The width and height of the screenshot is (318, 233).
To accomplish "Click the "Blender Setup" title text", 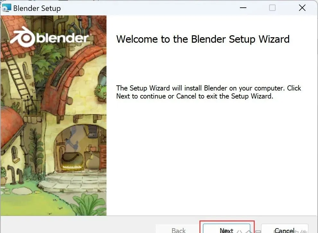I will tap(37, 9).
